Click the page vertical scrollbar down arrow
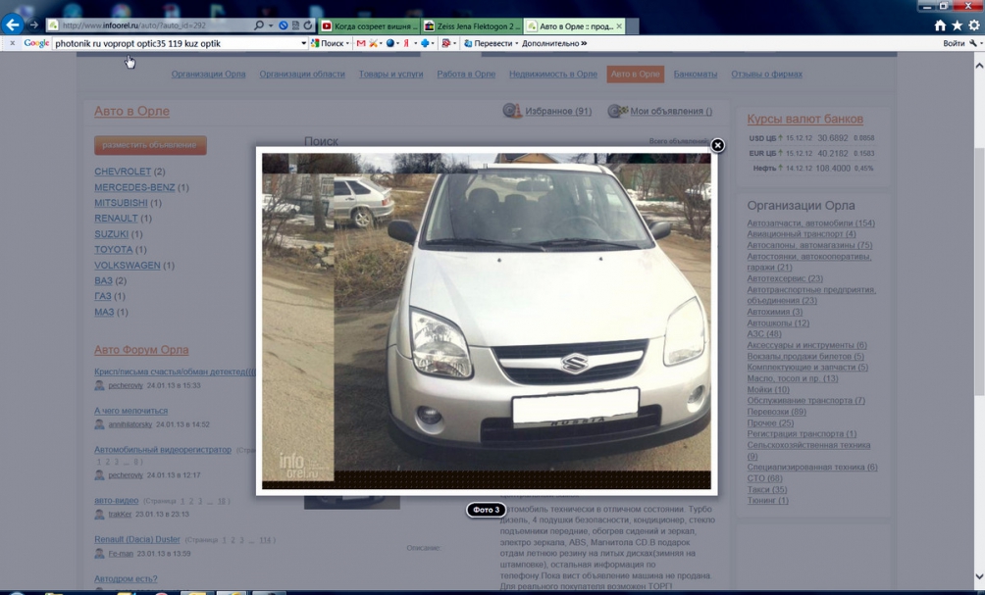The height and width of the screenshot is (595, 985). pos(979,576)
